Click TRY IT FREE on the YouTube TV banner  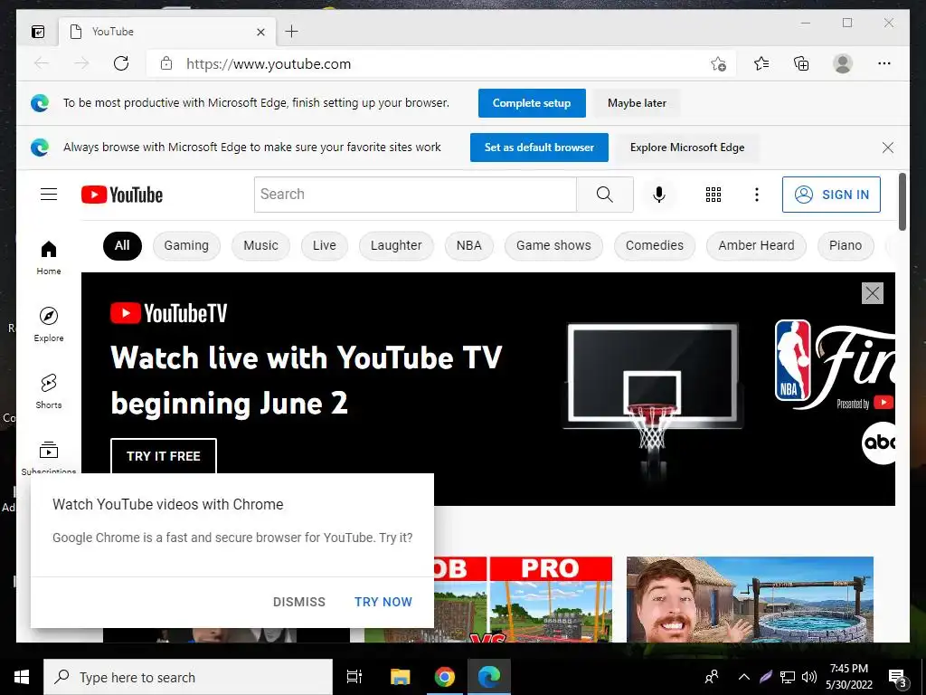tap(164, 456)
